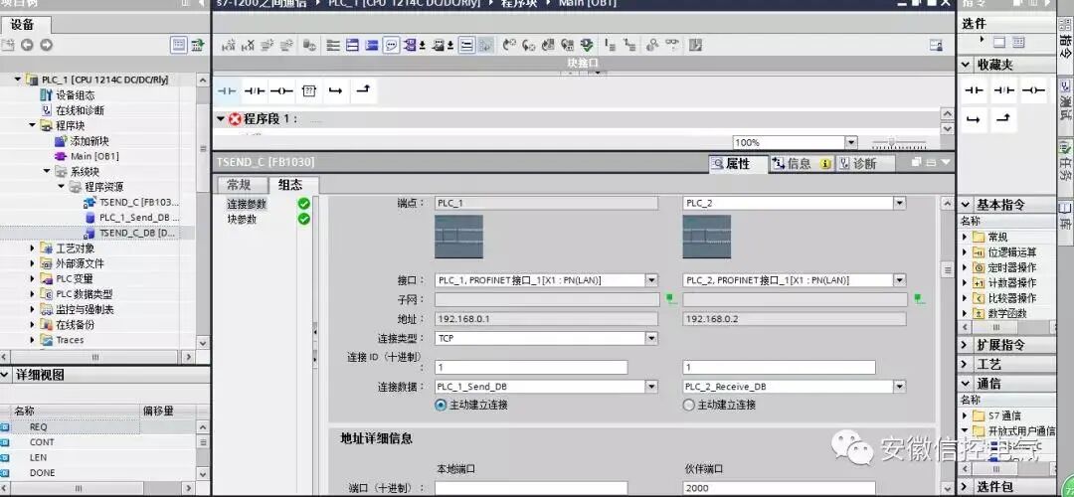This screenshot has height=497, width=1074.
Task: Open PLC_2_Receive_DB 连接数据 dropdown
Action: point(899,387)
